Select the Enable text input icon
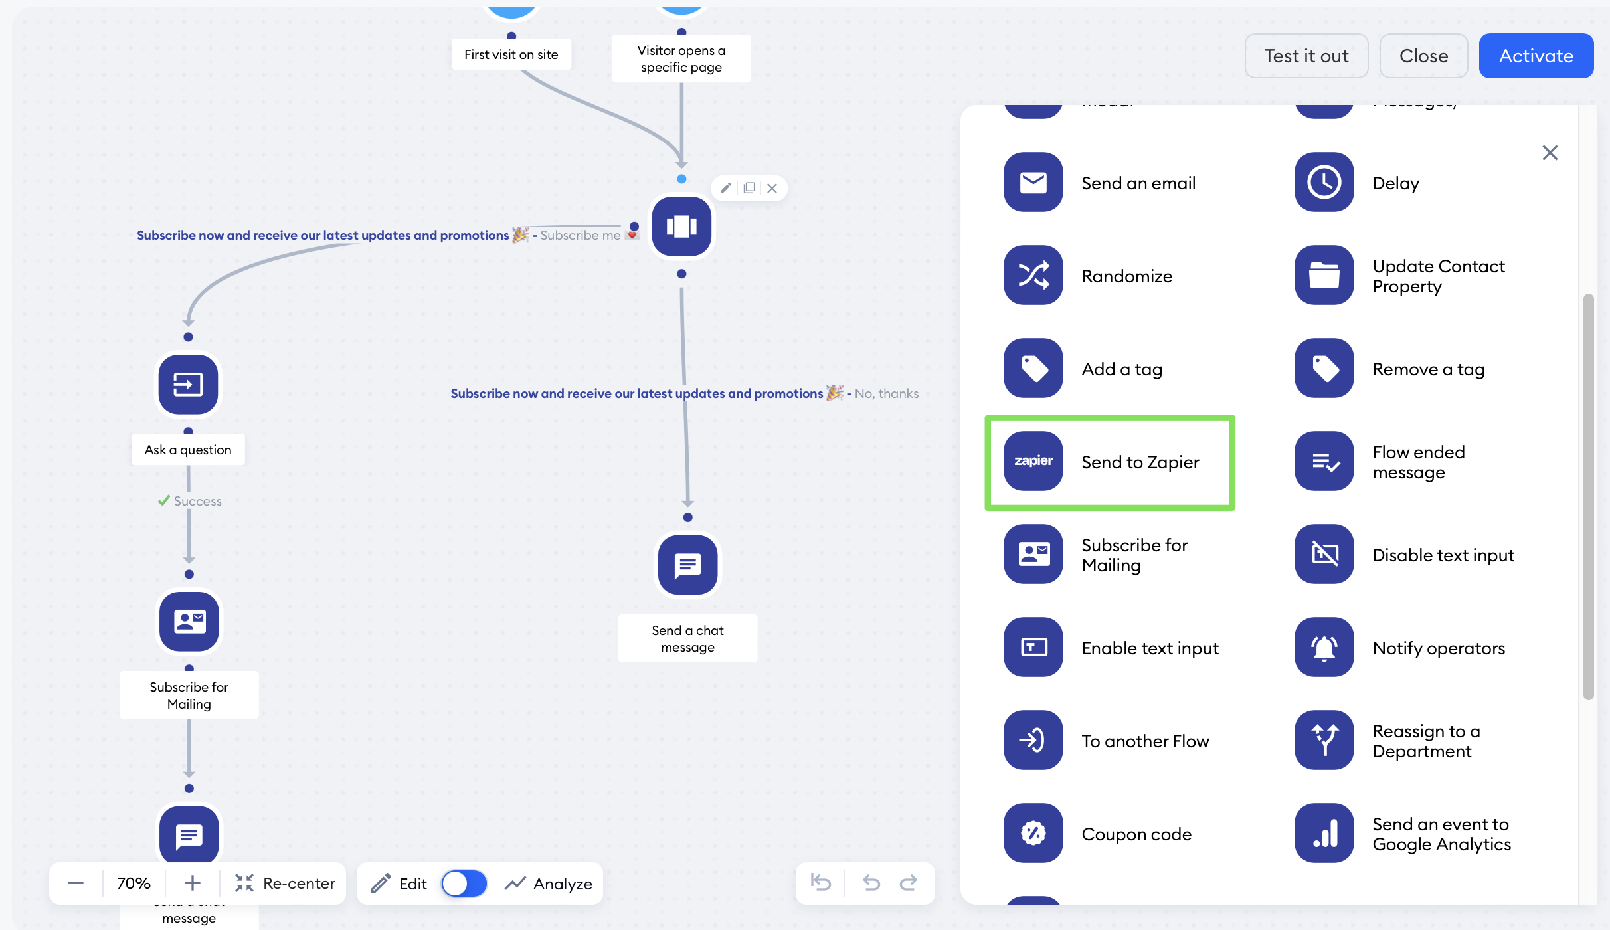 pyautogui.click(x=1033, y=648)
